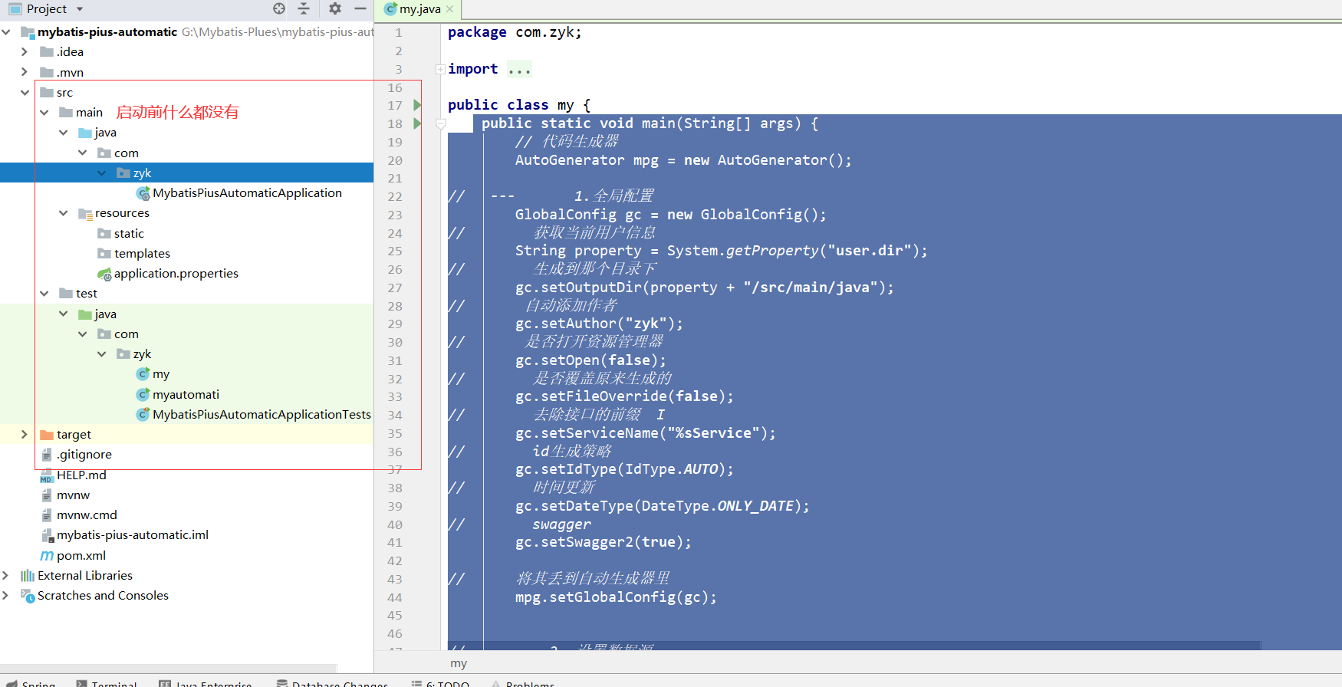
Task: Open the Database Changes tool tab
Action: [333, 682]
